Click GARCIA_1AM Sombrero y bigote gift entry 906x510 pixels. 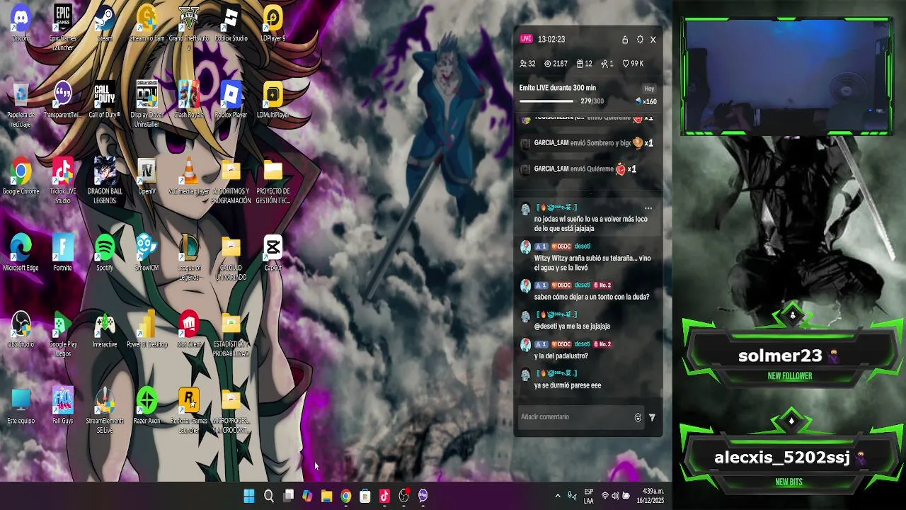click(587, 143)
